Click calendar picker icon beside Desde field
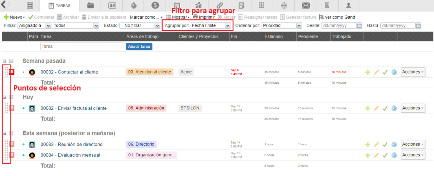Viewport: 434px width, 176px height. (x=359, y=26)
